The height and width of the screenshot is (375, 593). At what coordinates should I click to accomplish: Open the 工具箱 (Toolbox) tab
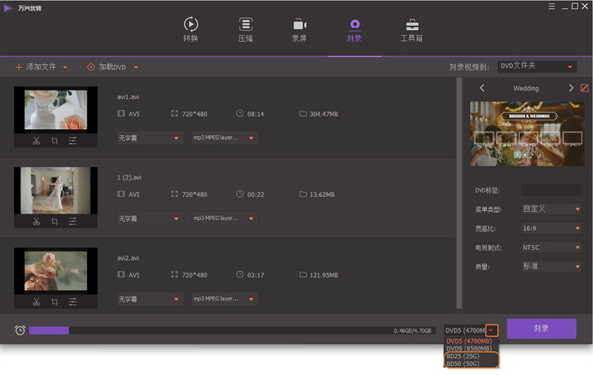(412, 31)
